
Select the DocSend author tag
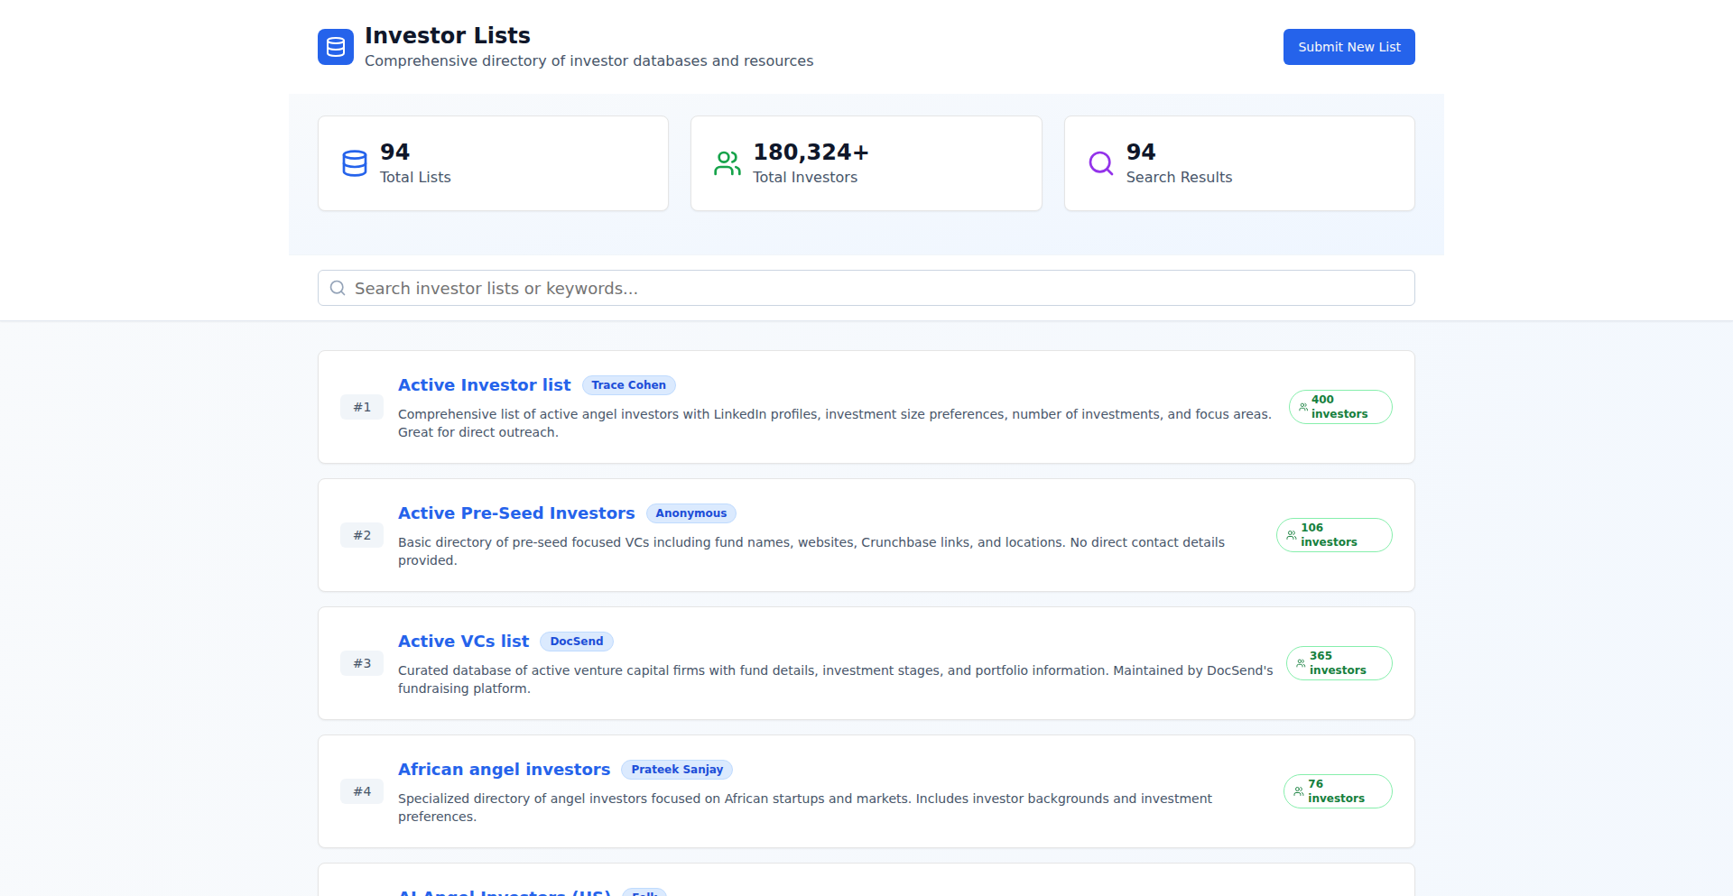[576, 642]
